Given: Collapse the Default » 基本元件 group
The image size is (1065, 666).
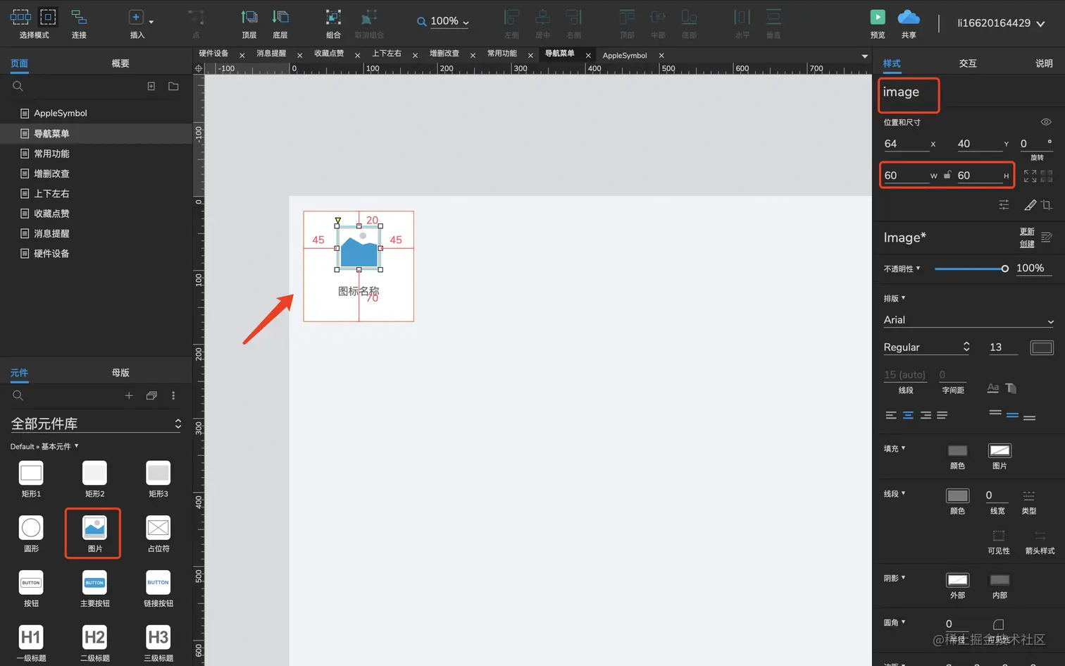Looking at the screenshot, I should (44, 446).
